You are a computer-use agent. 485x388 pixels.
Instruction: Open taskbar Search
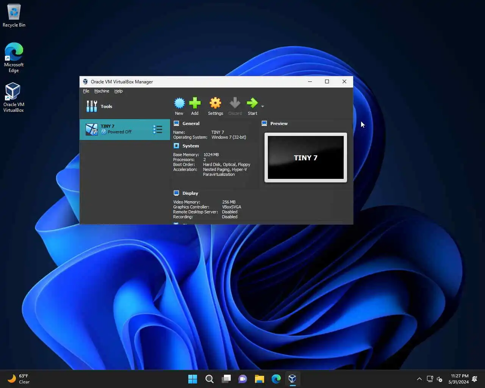tap(210, 379)
